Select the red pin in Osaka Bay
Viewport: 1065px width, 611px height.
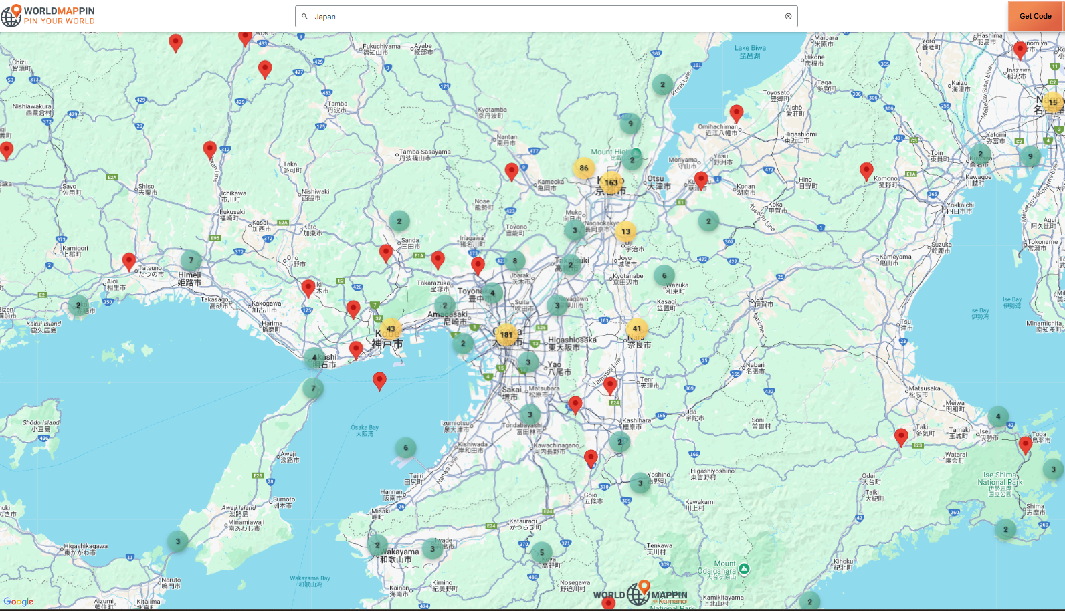tap(379, 380)
